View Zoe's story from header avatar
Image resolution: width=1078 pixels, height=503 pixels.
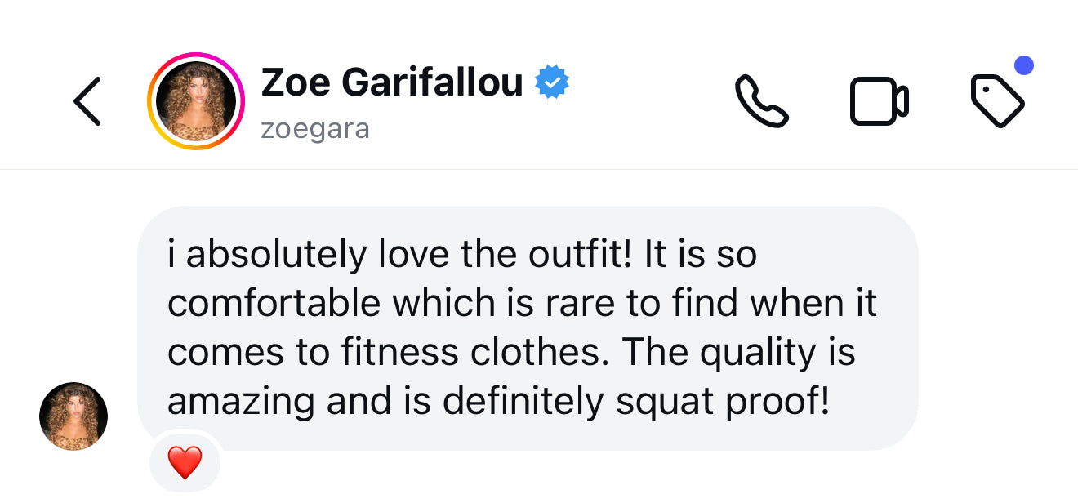click(x=196, y=101)
